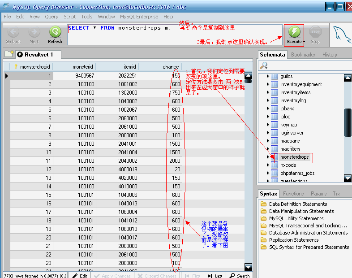352x278 pixels.
Task: Sort by the chance column header
Action: [x=160, y=67]
